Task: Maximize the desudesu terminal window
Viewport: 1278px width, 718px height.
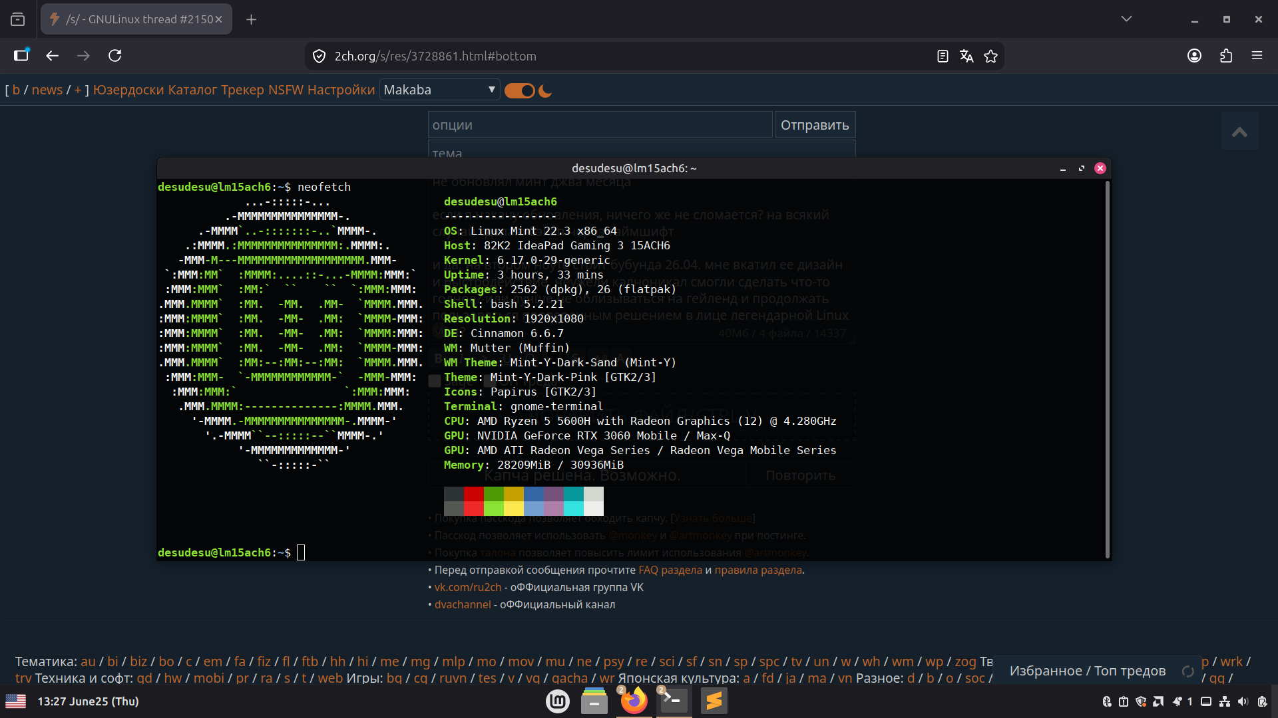Action: pos(1082,169)
